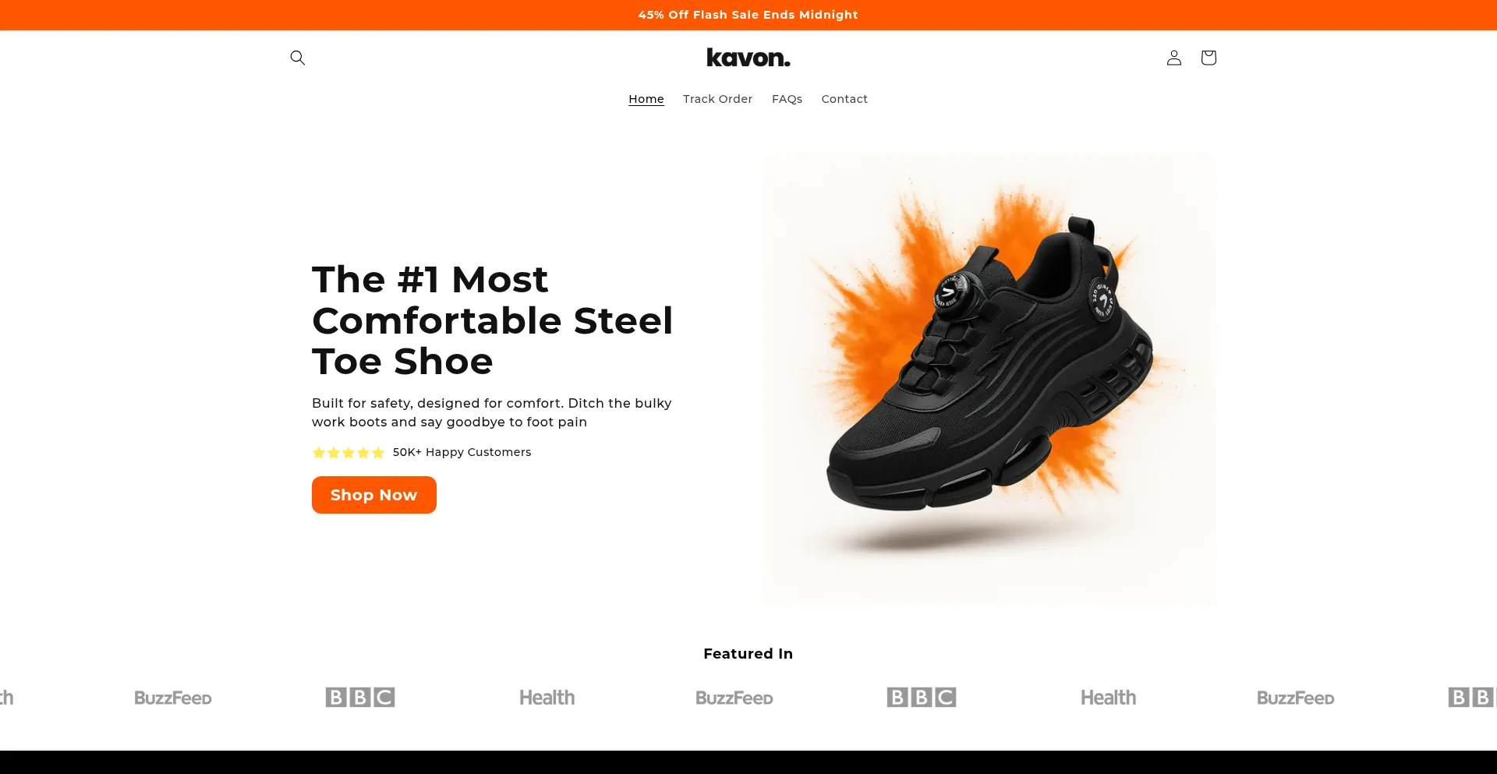This screenshot has width=1497, height=774.
Task: Click the Shop Now button
Action: 374,495
